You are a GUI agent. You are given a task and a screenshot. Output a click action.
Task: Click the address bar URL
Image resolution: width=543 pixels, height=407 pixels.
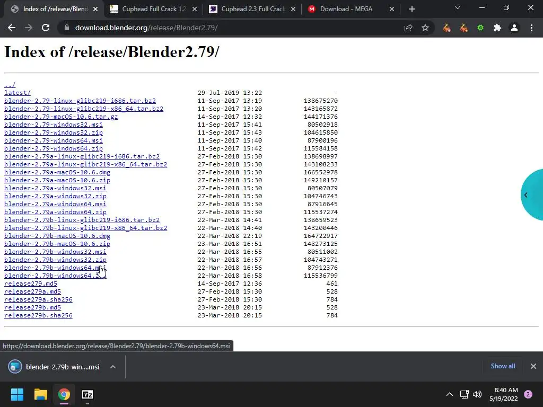tap(146, 28)
